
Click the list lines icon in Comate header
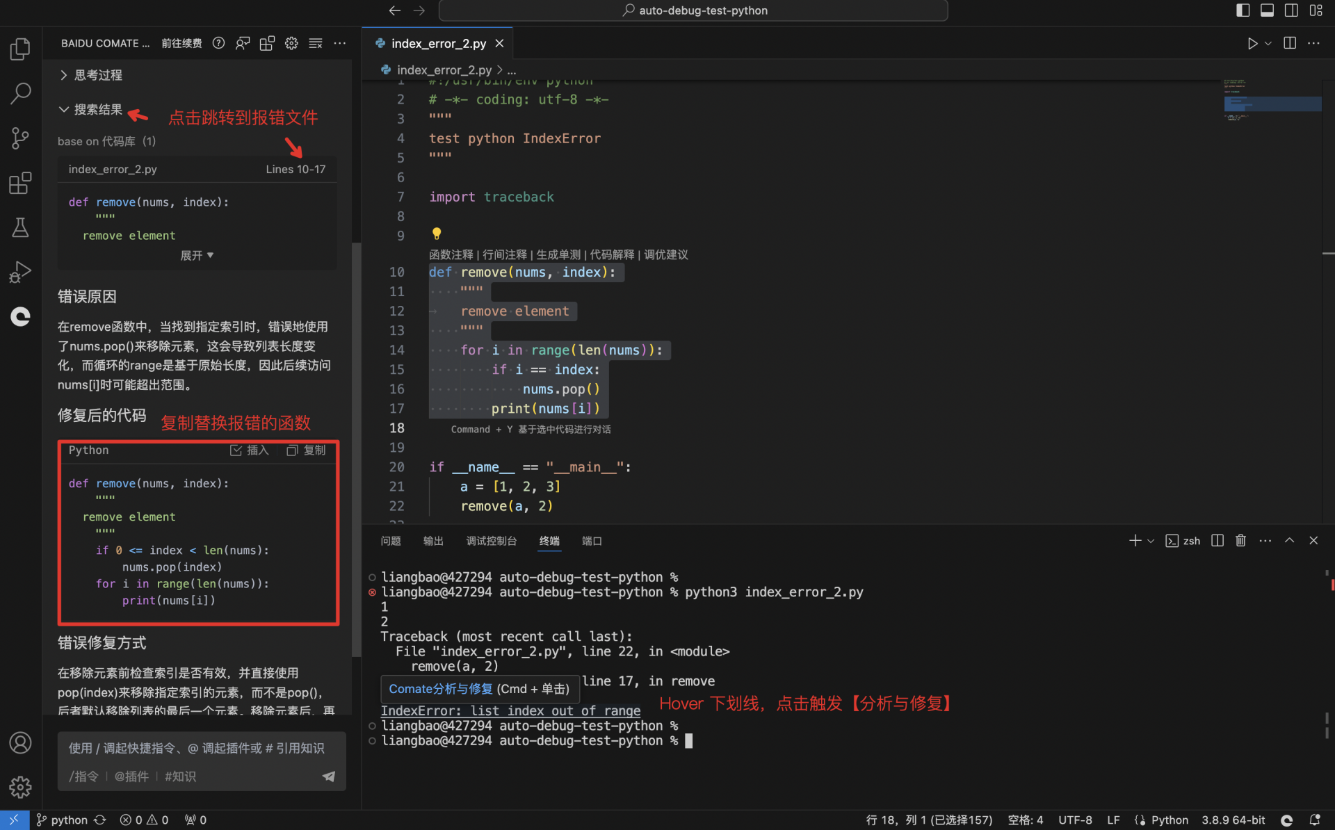316,43
